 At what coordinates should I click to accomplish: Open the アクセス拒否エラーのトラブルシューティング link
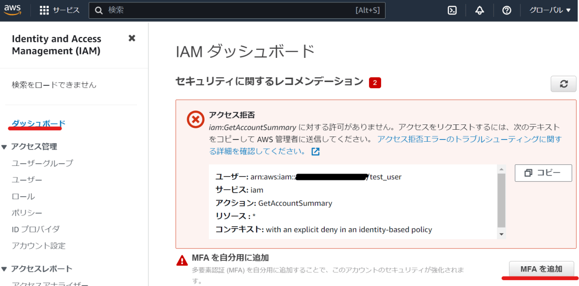(x=386, y=145)
